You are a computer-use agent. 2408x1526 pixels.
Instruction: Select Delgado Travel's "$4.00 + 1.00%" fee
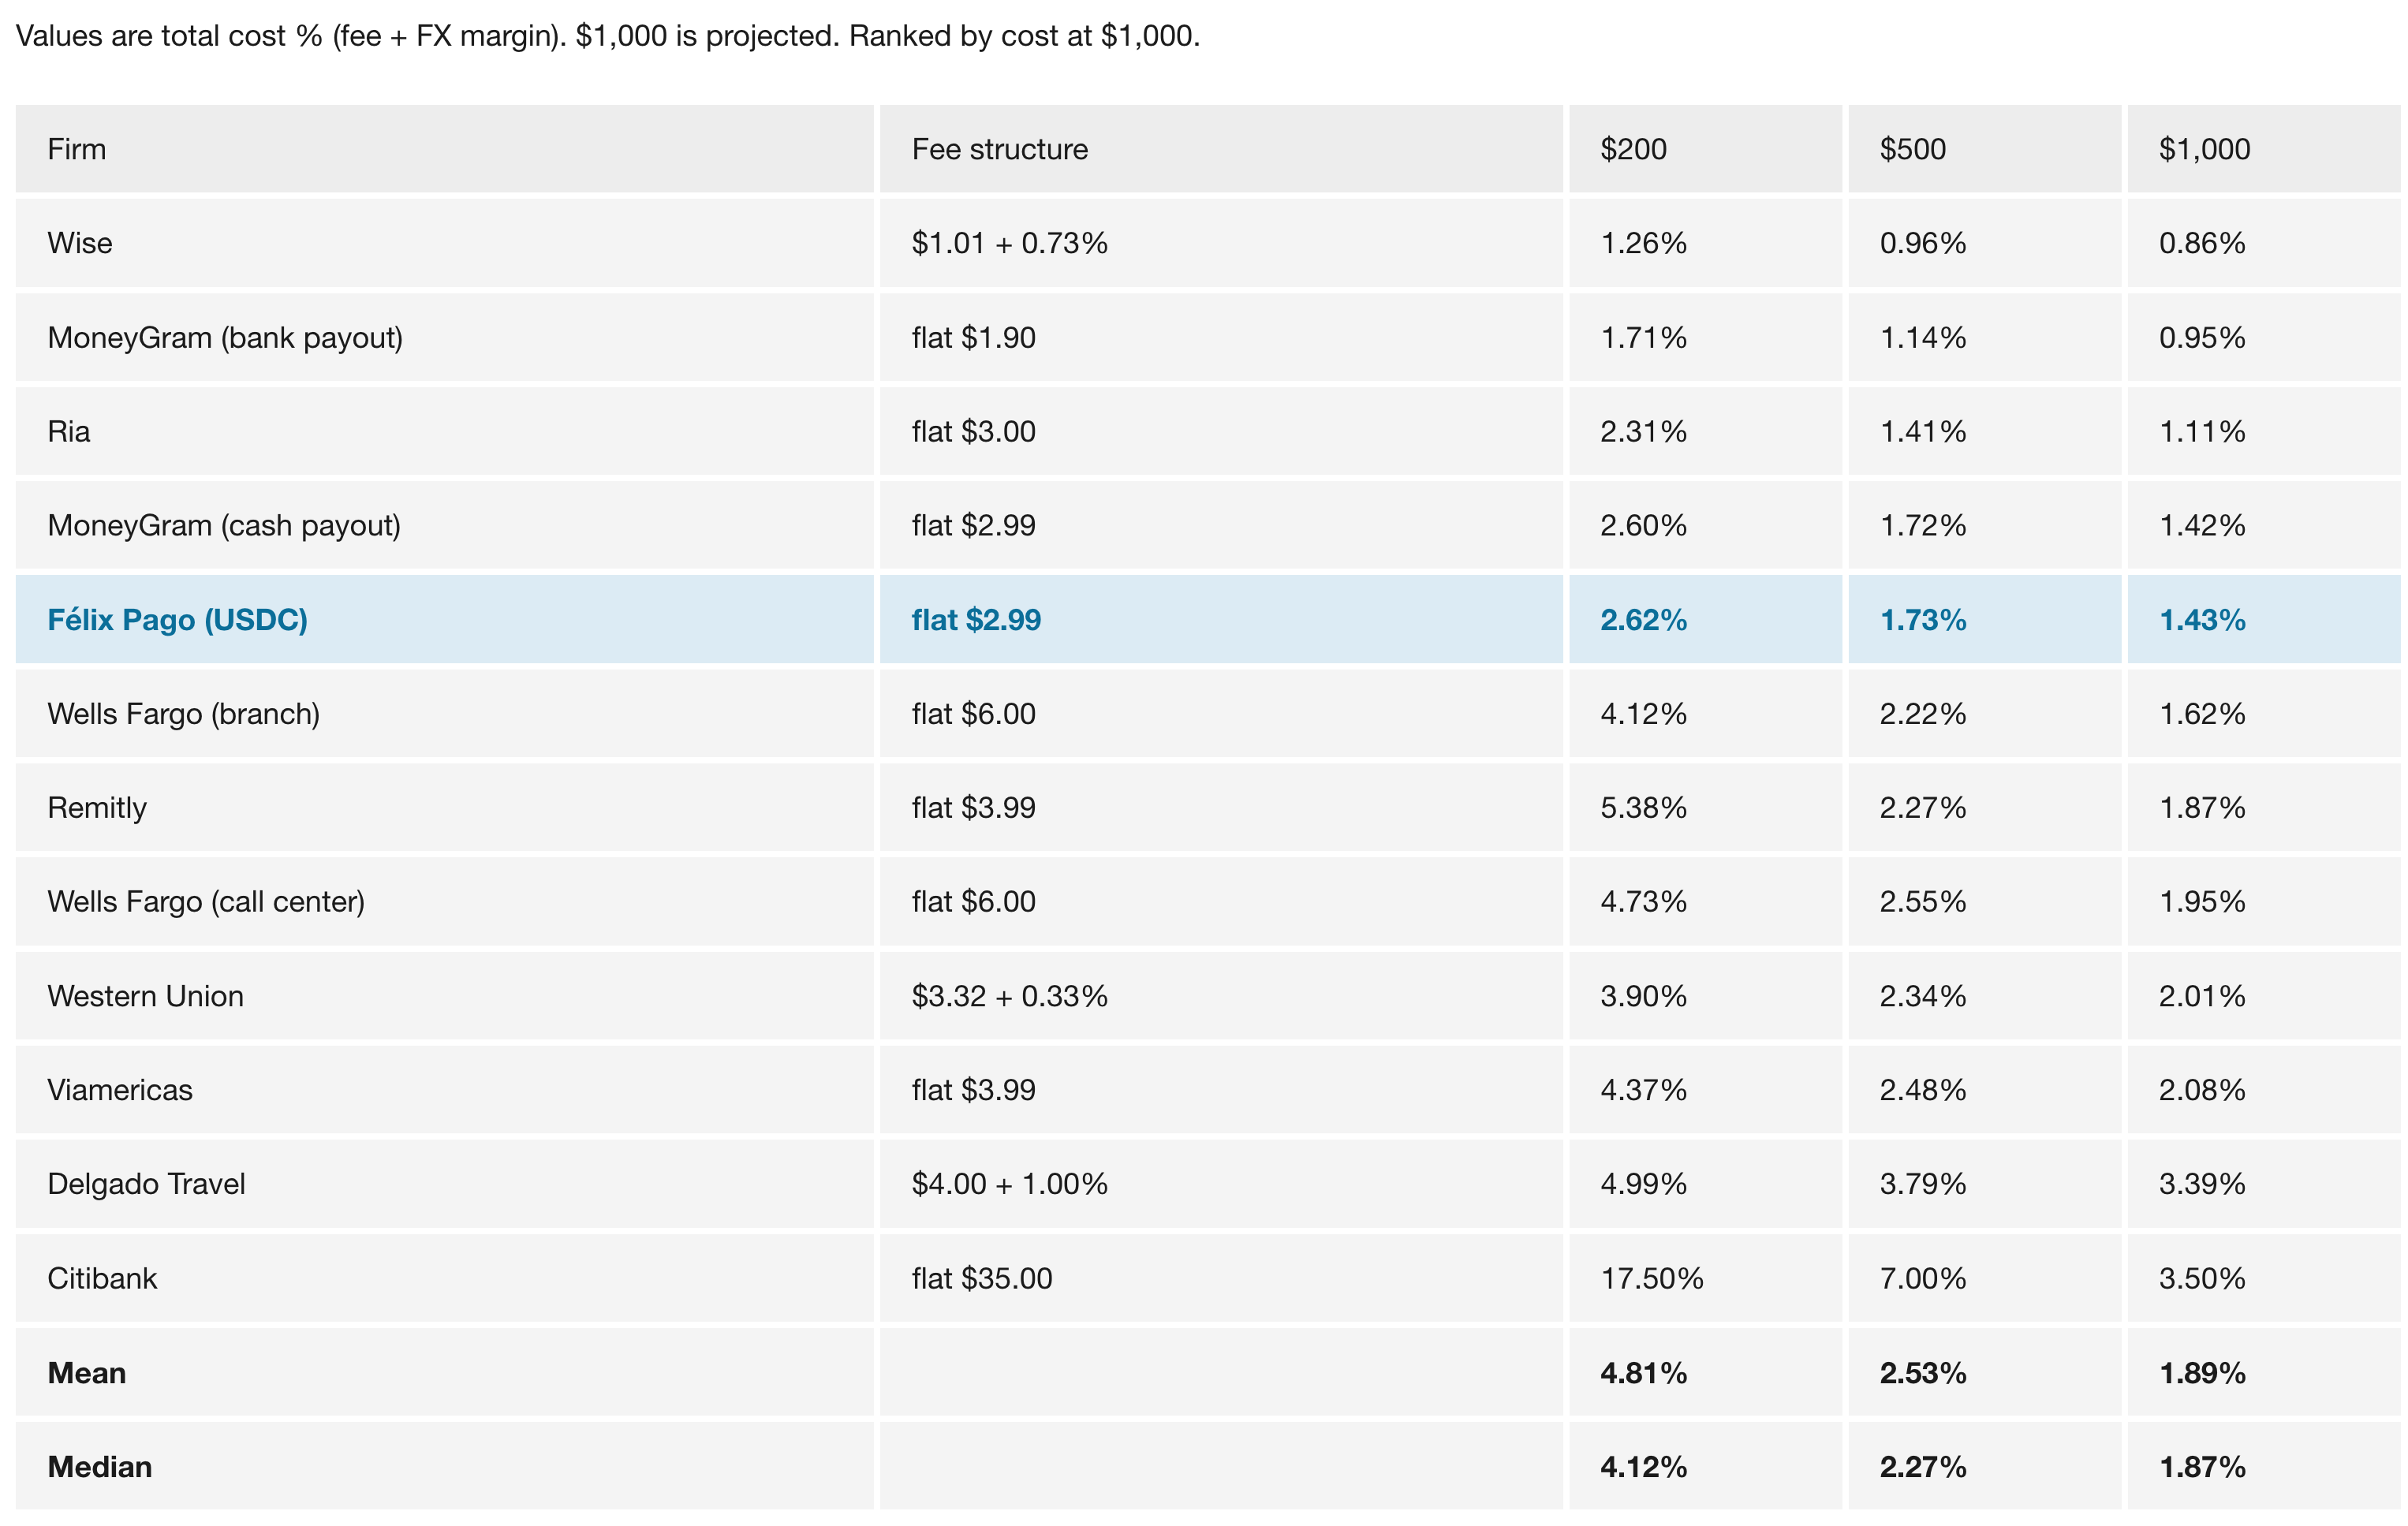pyautogui.click(x=1221, y=1184)
